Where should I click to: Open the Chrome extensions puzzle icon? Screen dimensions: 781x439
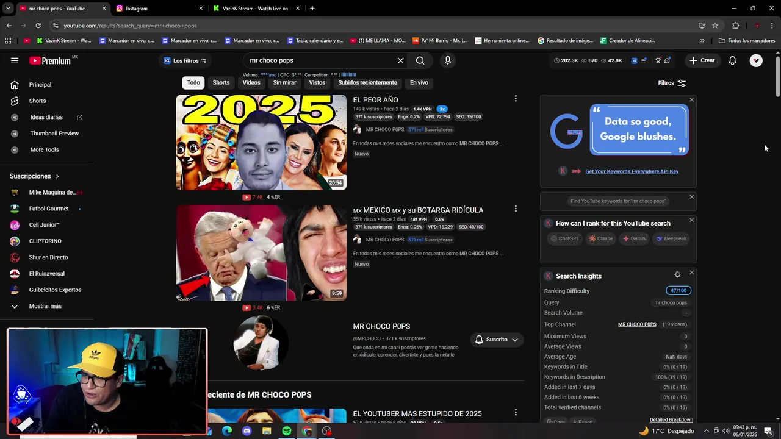point(736,26)
